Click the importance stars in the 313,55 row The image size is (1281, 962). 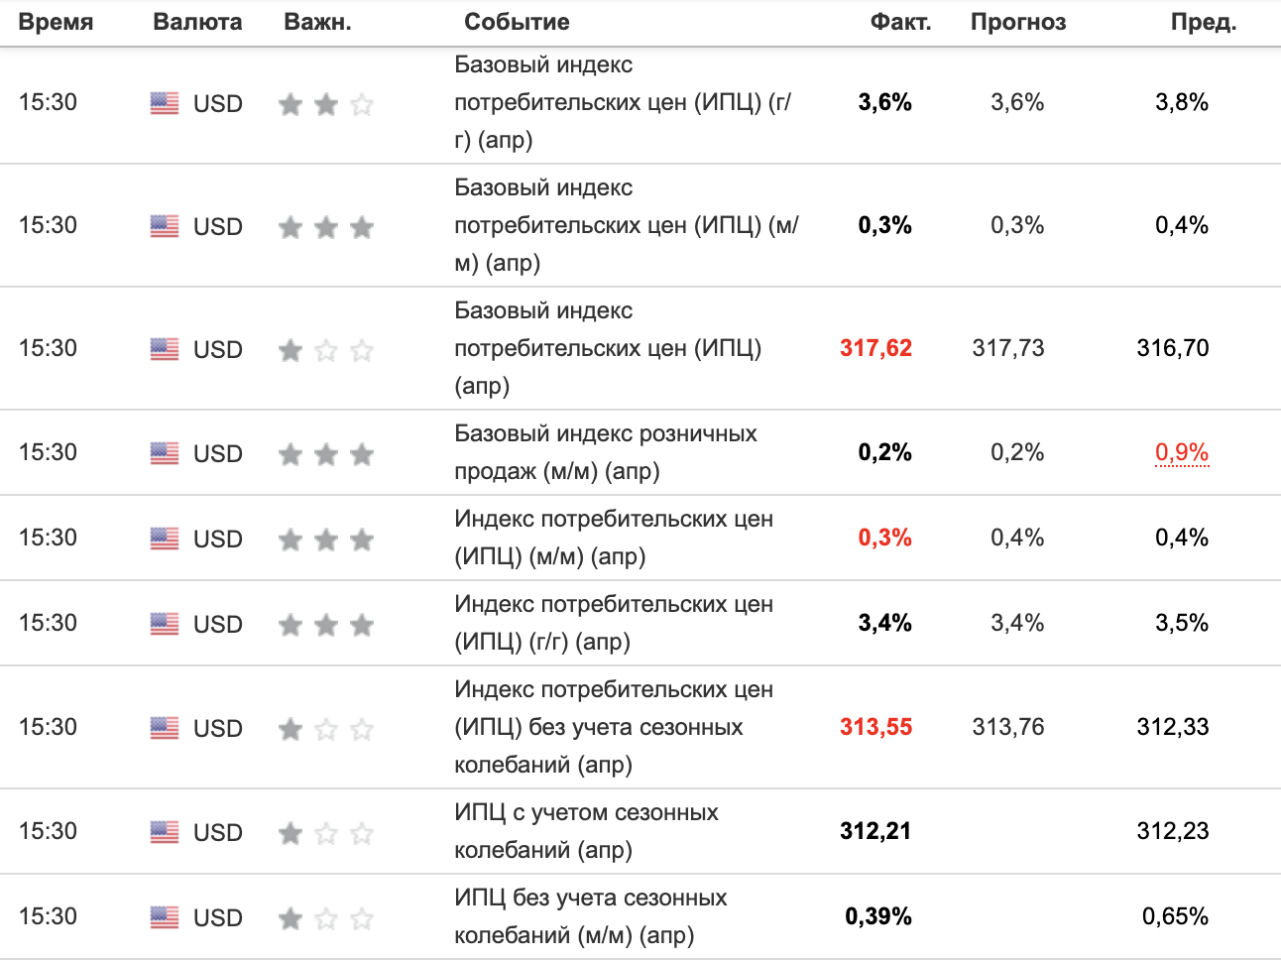(x=325, y=729)
